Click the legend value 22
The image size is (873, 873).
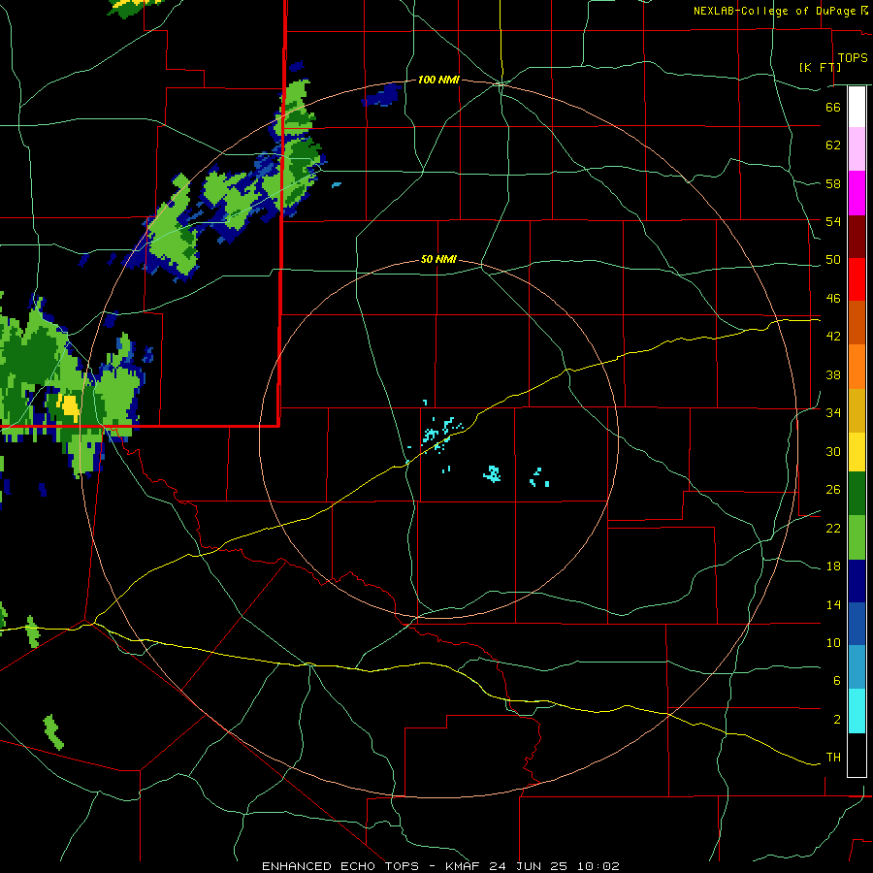coord(833,528)
